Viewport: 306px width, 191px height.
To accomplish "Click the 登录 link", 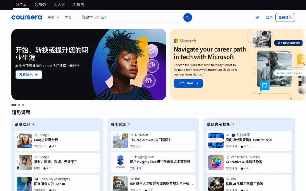I will click(269, 17).
